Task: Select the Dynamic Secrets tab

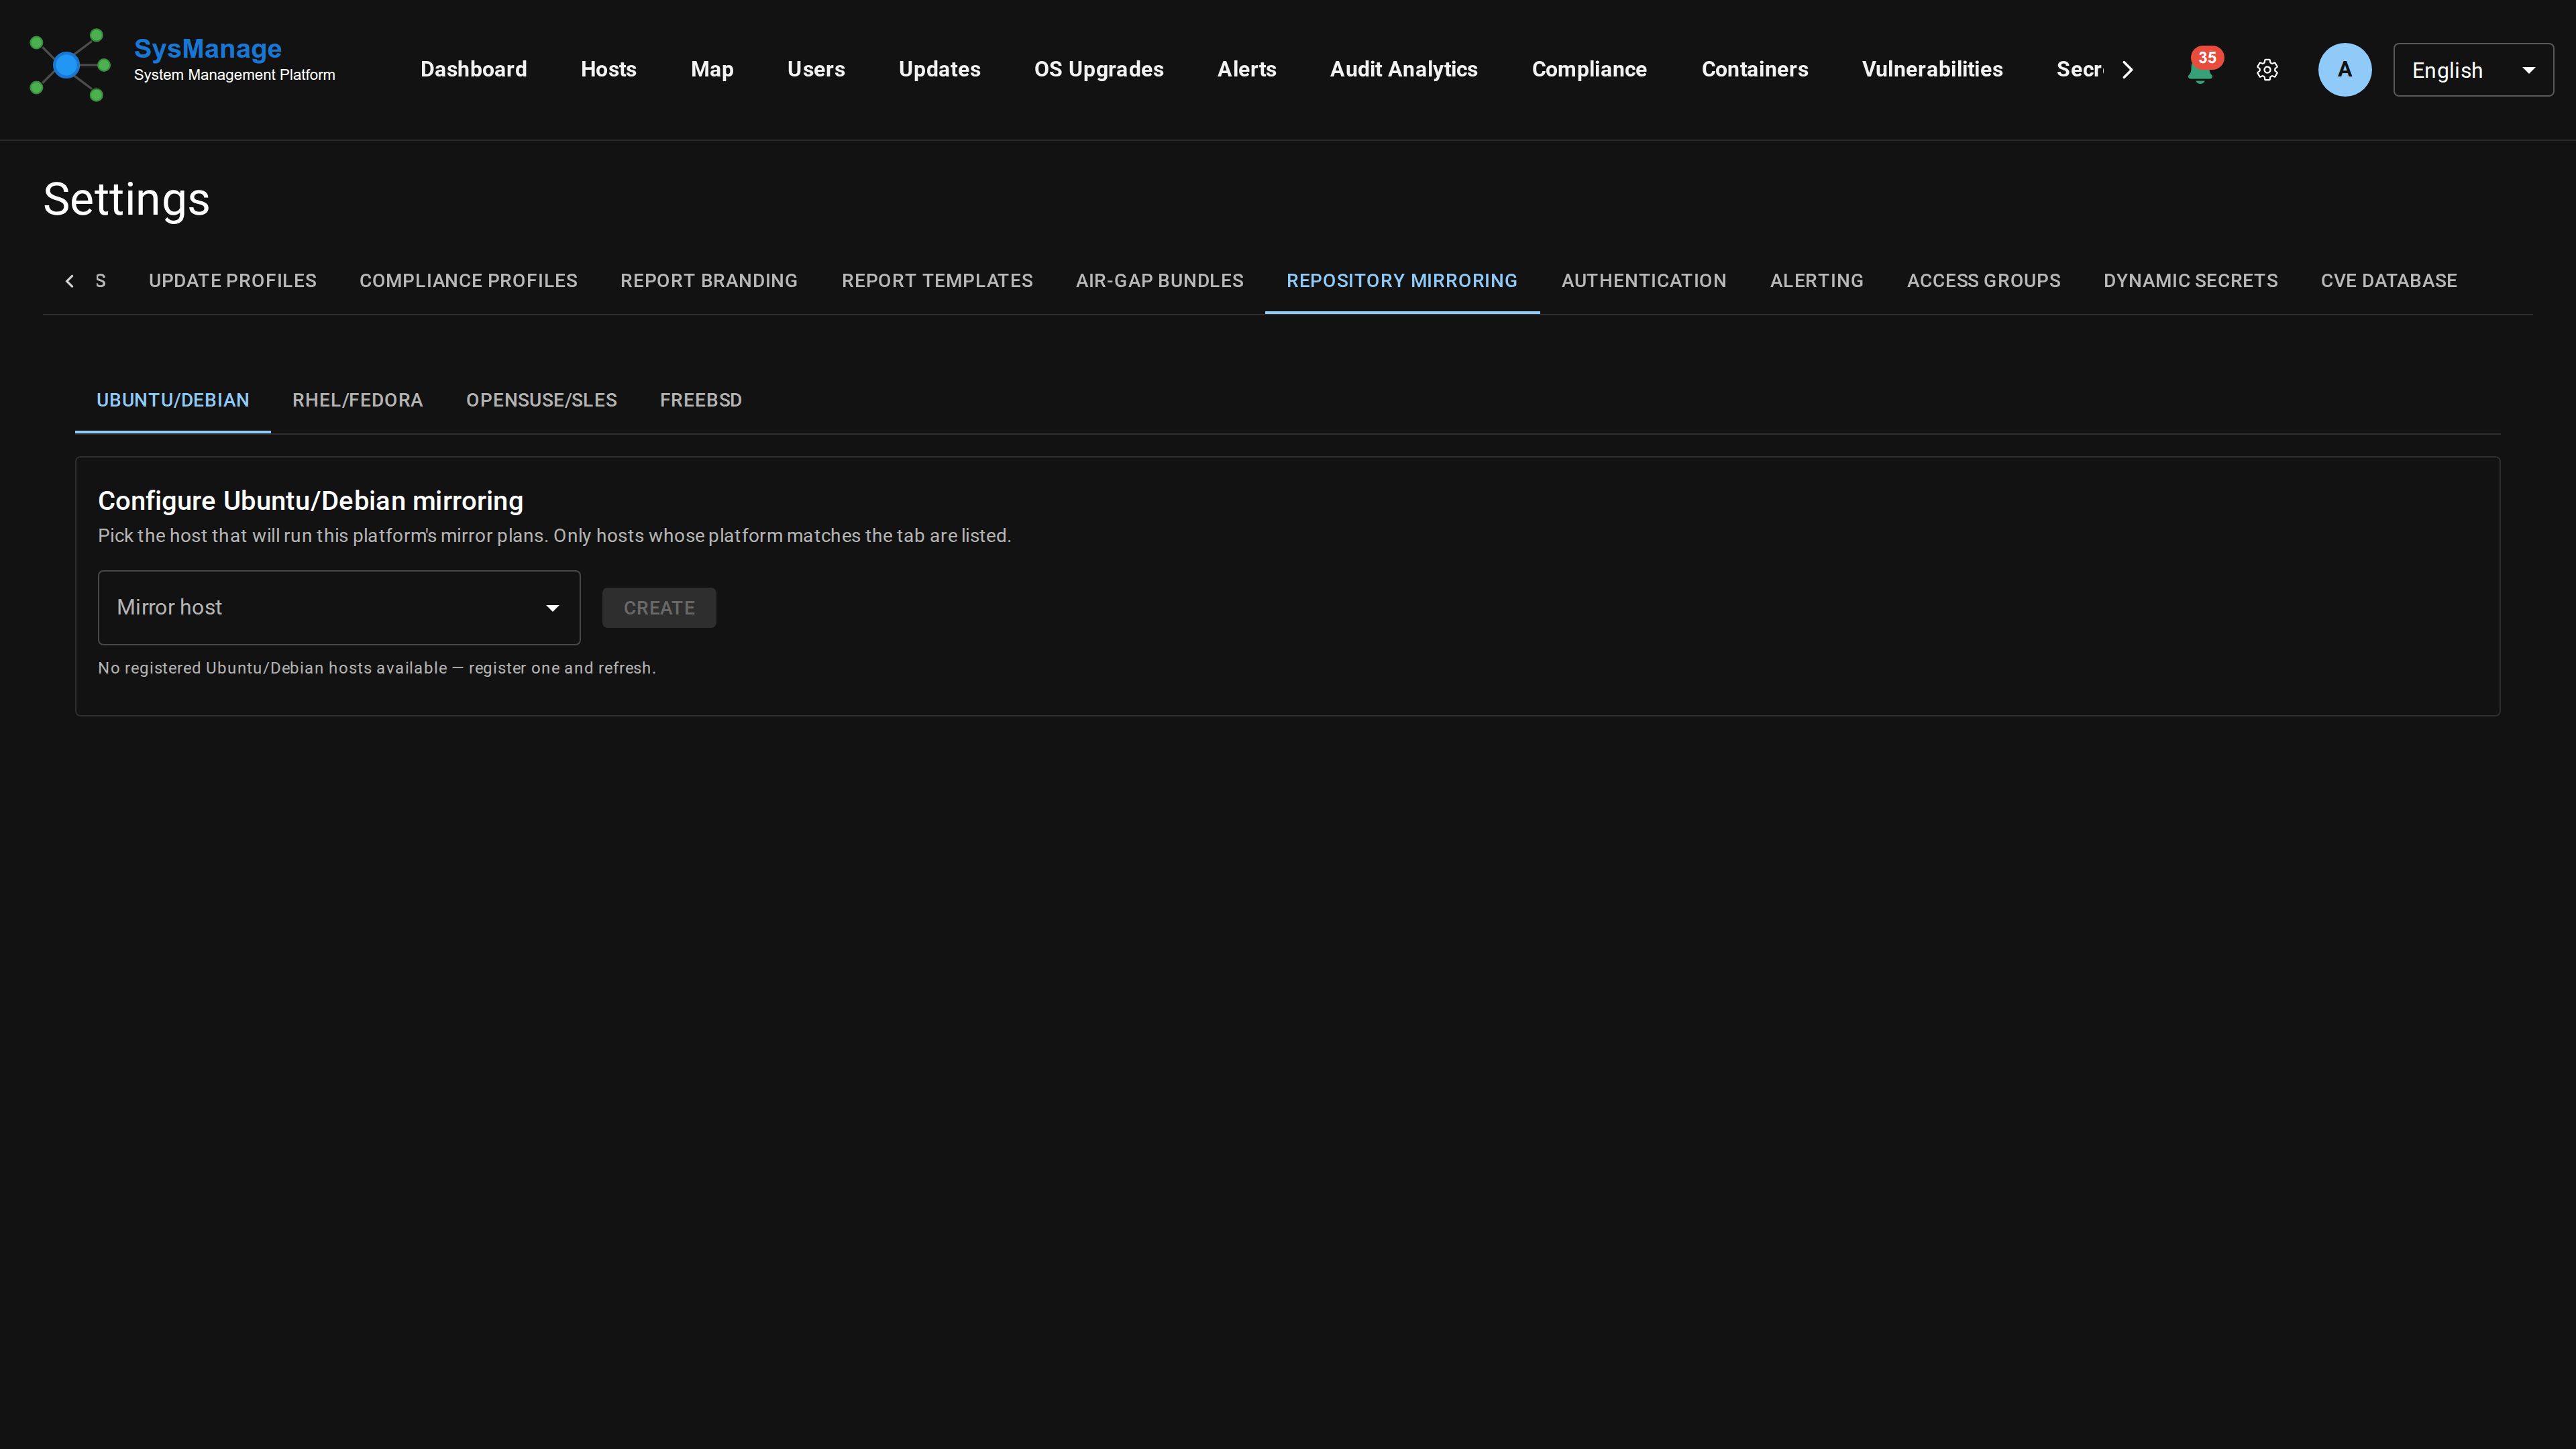Action: point(2190,281)
